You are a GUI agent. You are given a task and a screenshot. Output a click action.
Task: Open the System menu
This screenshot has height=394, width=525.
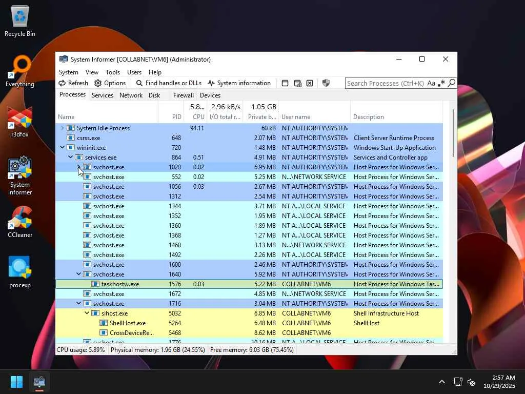(68, 72)
